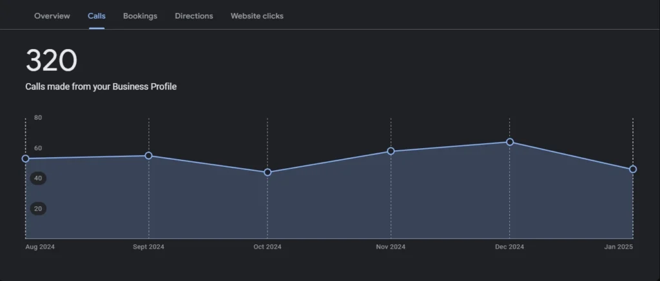The width and height of the screenshot is (660, 281).
Task: Click the Oct 2024 x-axis label
Action: click(267, 247)
